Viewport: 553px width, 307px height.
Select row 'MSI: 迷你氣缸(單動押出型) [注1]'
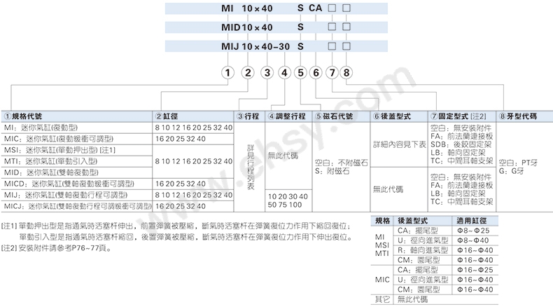point(77,150)
